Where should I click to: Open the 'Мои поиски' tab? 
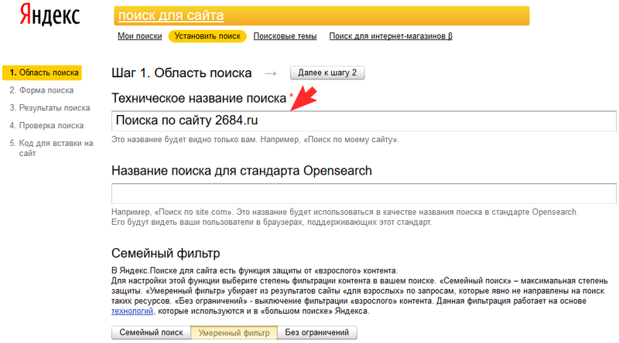click(x=140, y=36)
